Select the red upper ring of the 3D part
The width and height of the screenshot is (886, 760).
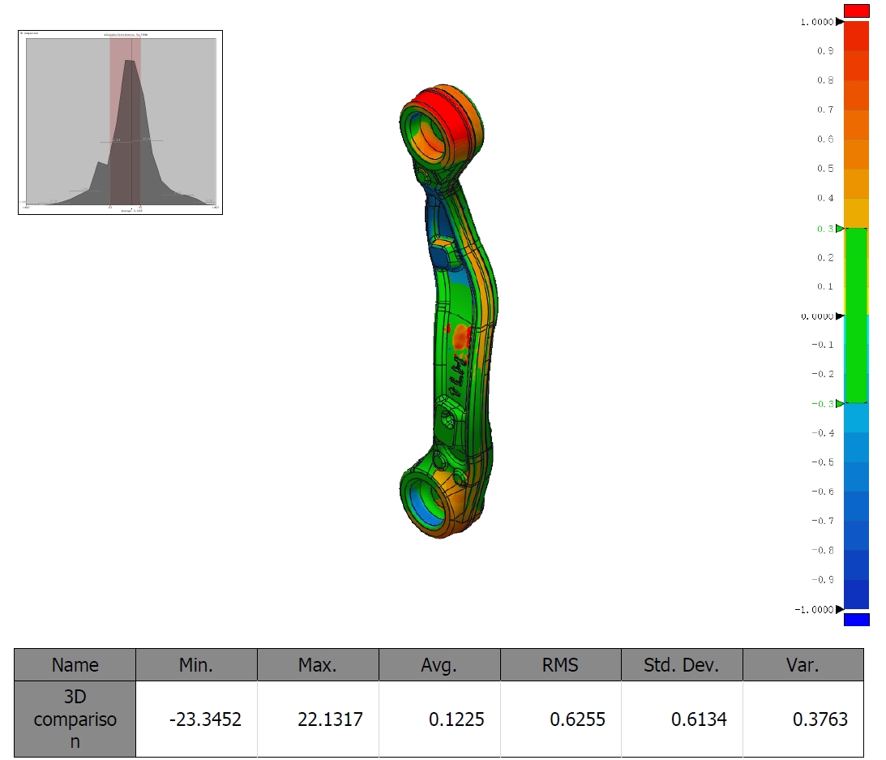[439, 104]
